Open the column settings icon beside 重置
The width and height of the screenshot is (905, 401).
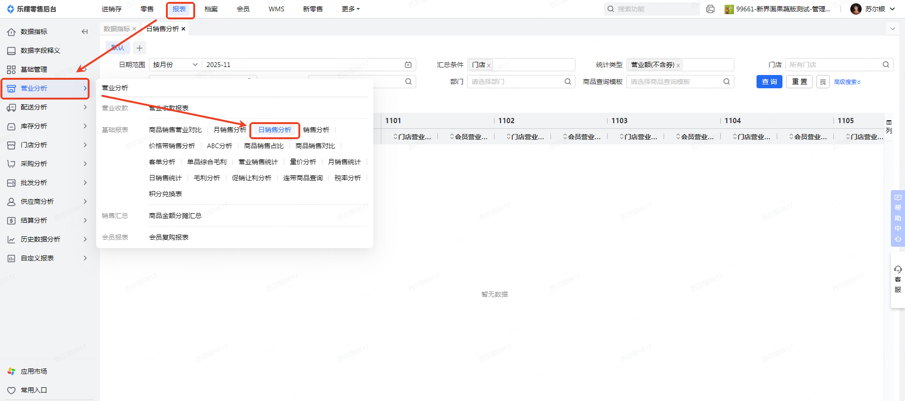(823, 82)
